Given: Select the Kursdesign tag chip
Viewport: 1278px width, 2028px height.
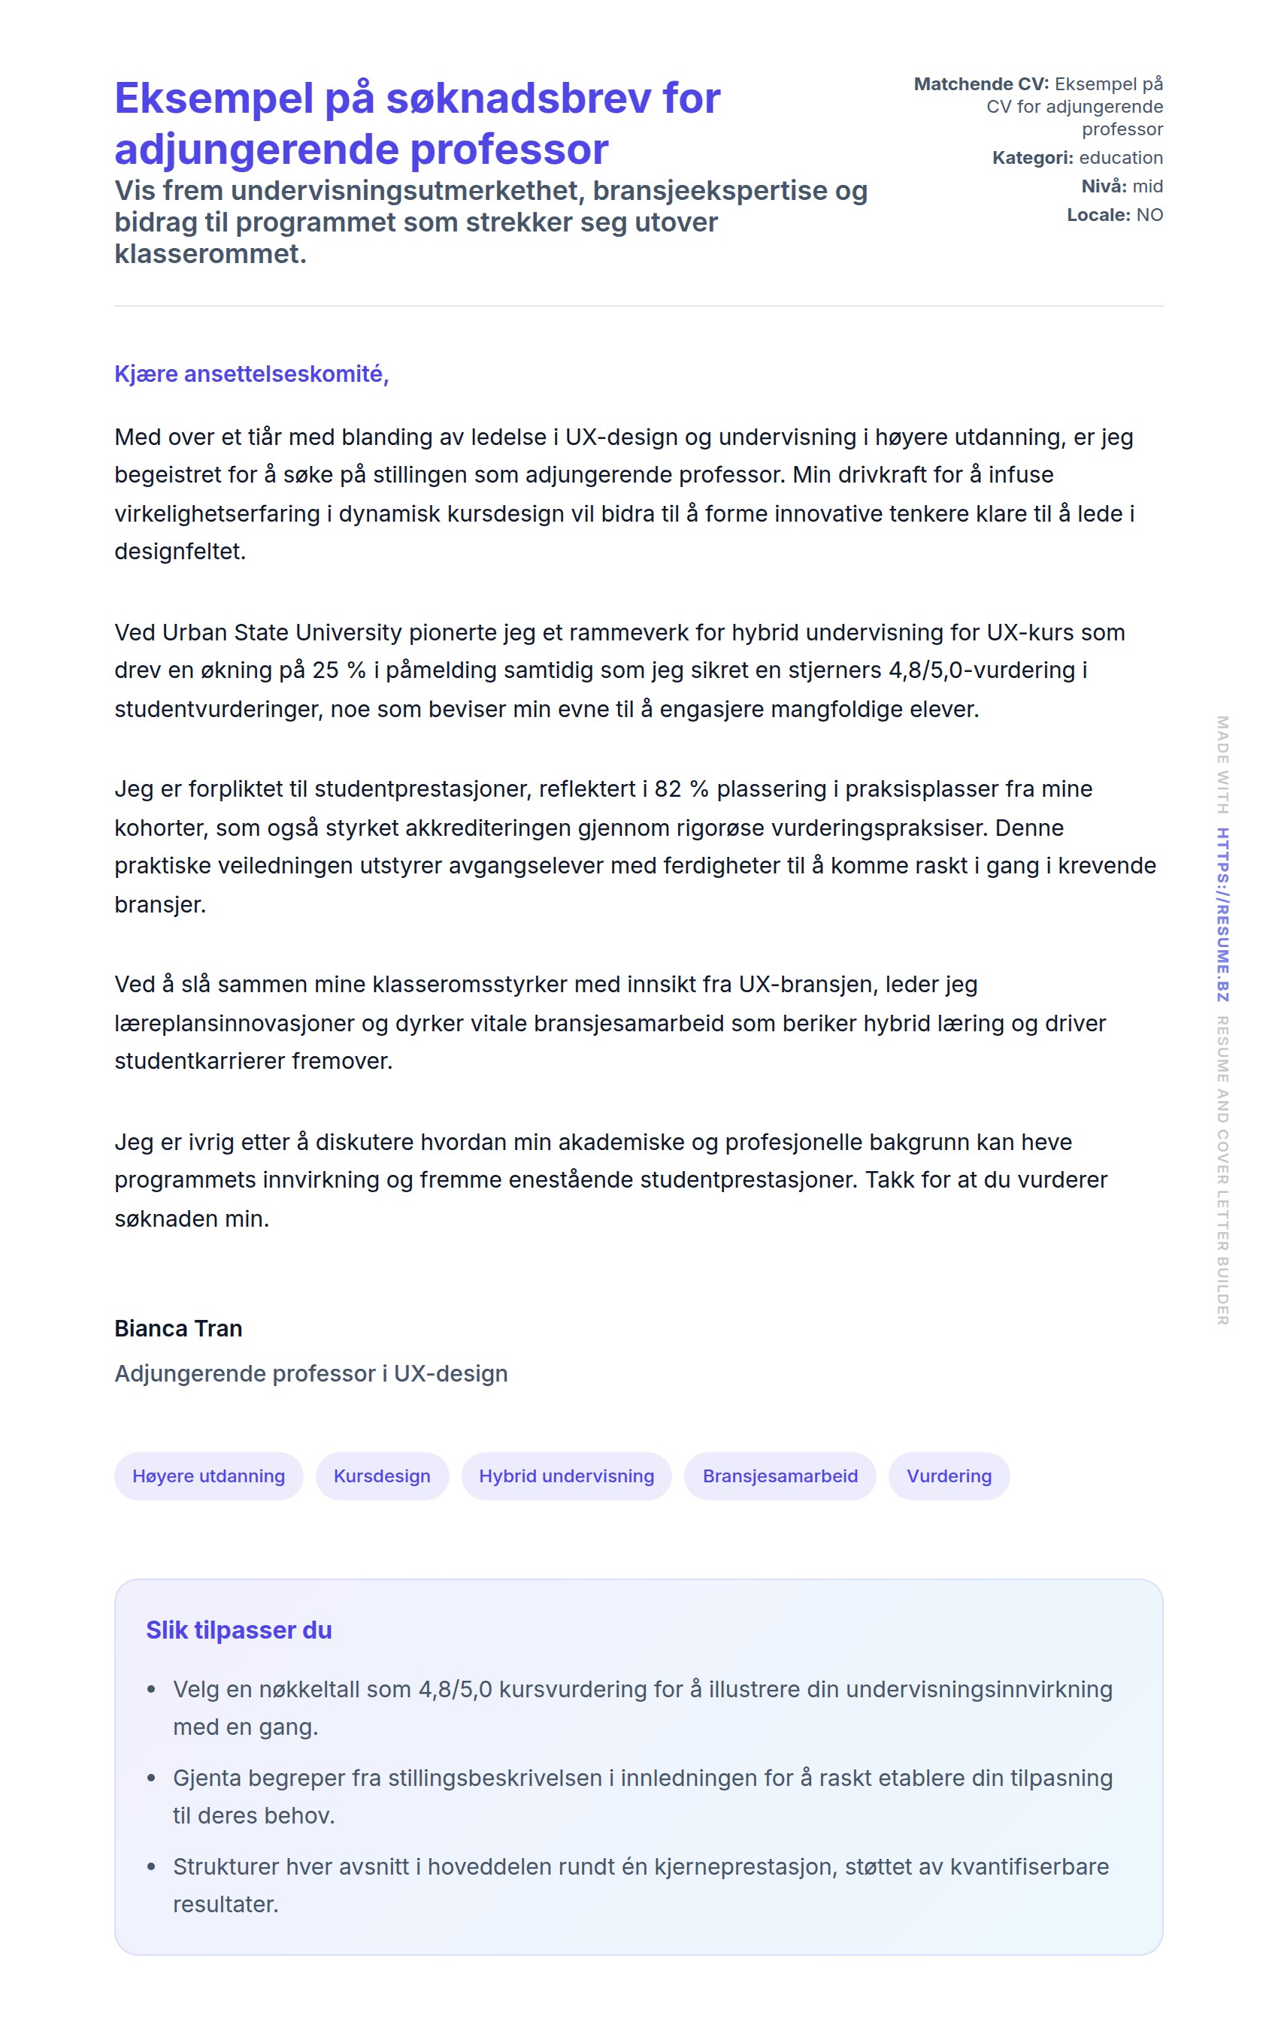Looking at the screenshot, I should click(x=382, y=1476).
